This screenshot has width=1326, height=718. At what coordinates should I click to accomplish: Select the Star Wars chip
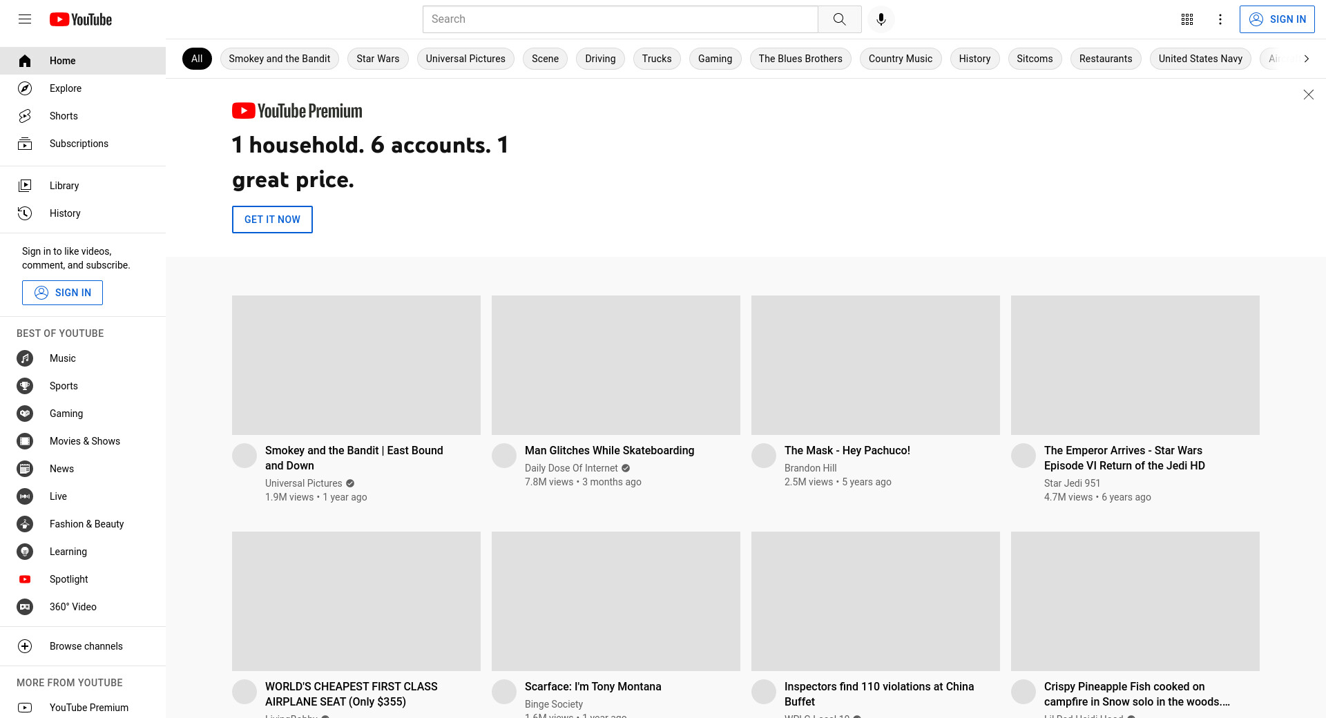[378, 59]
